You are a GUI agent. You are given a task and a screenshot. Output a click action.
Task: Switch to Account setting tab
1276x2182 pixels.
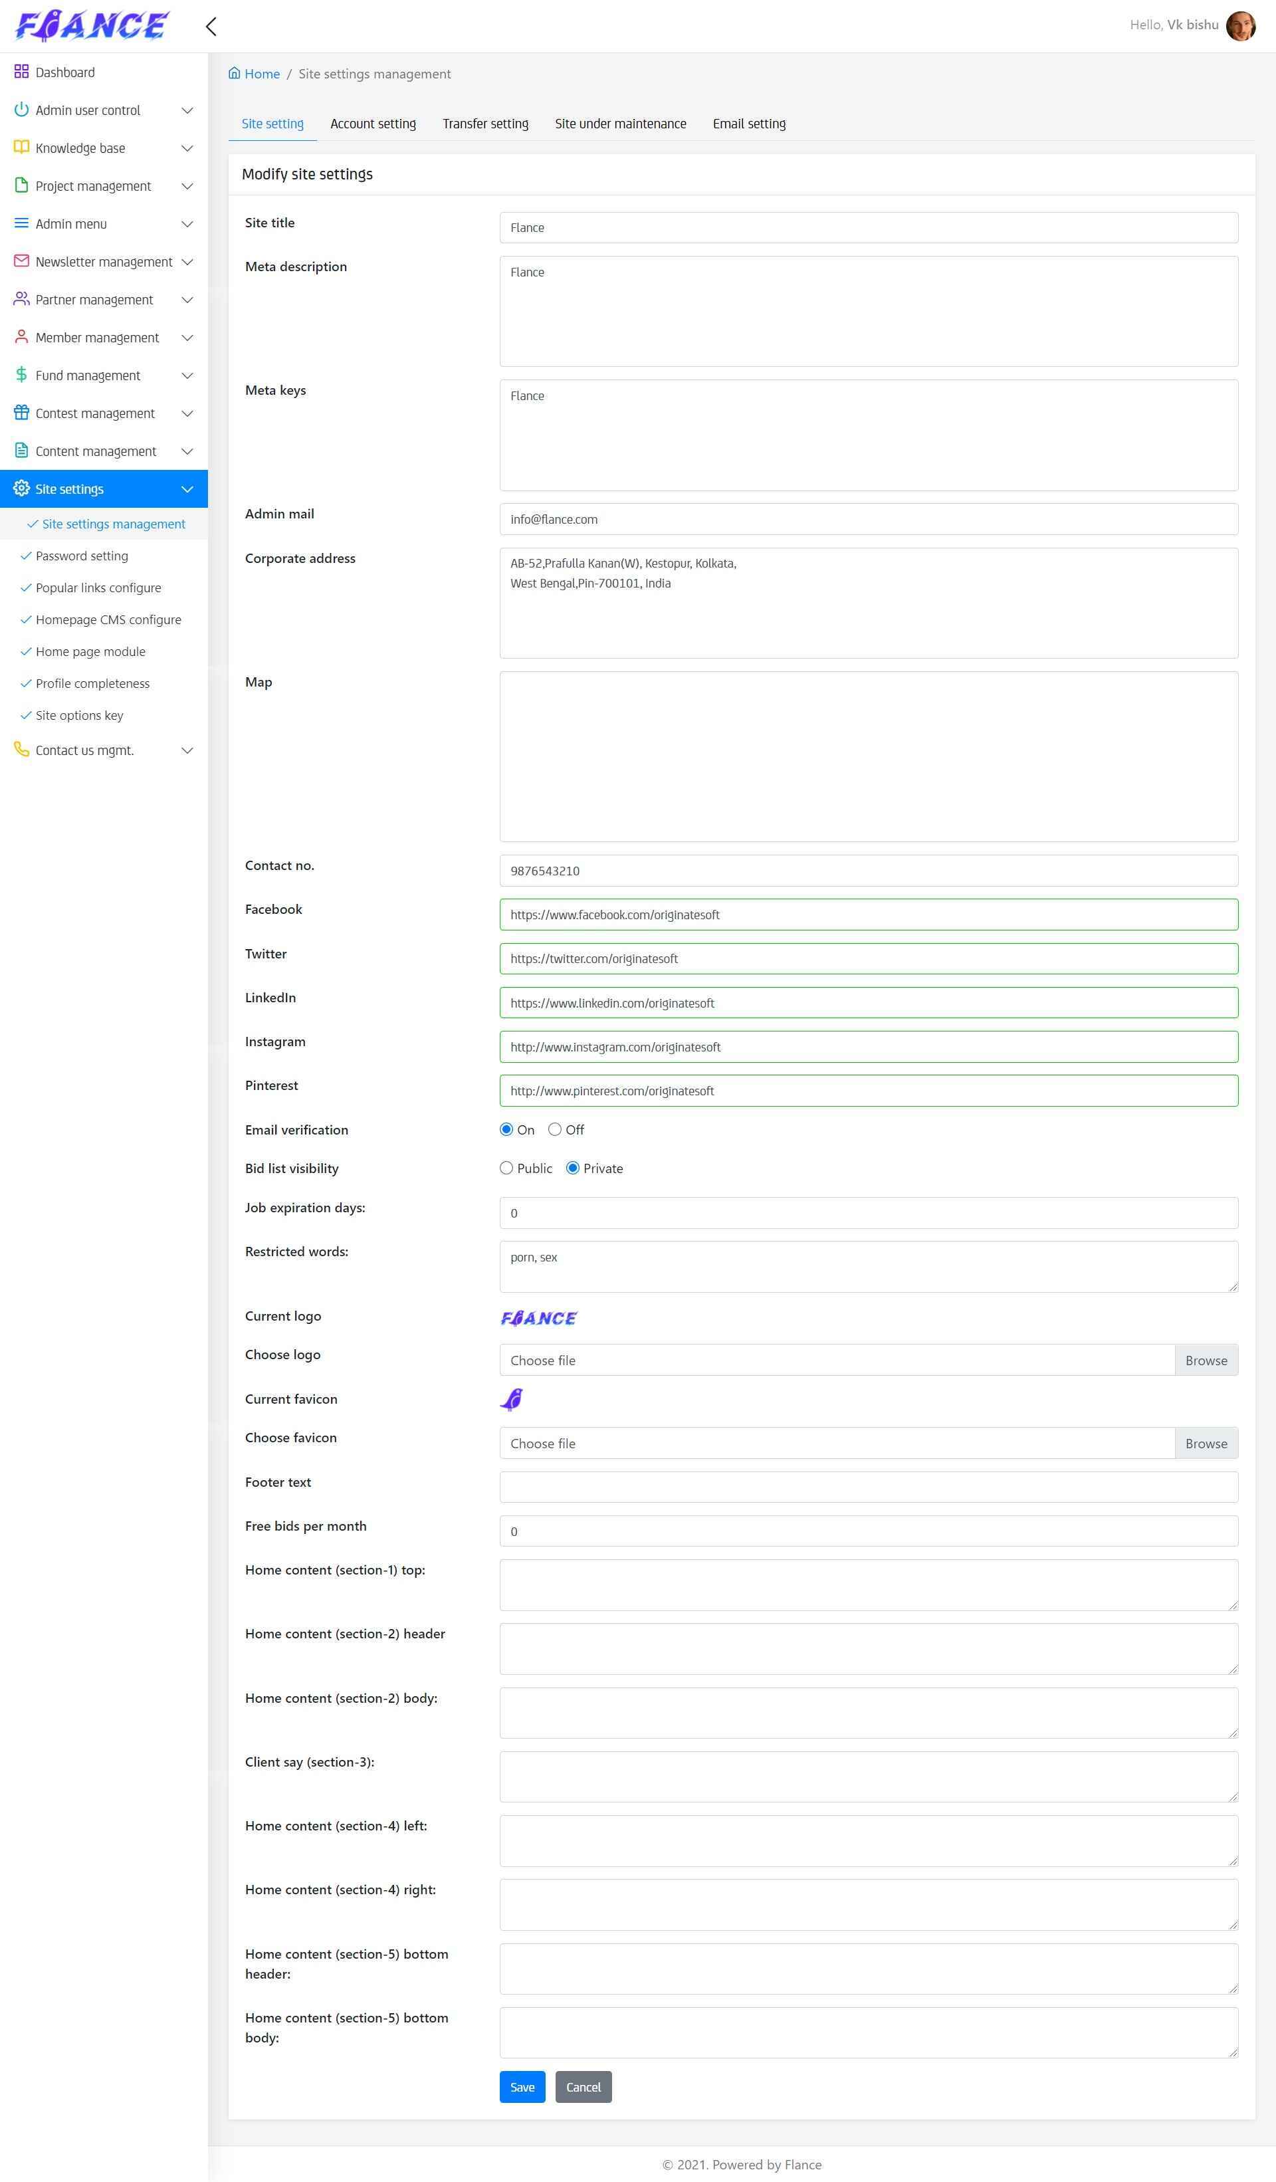[x=373, y=124]
